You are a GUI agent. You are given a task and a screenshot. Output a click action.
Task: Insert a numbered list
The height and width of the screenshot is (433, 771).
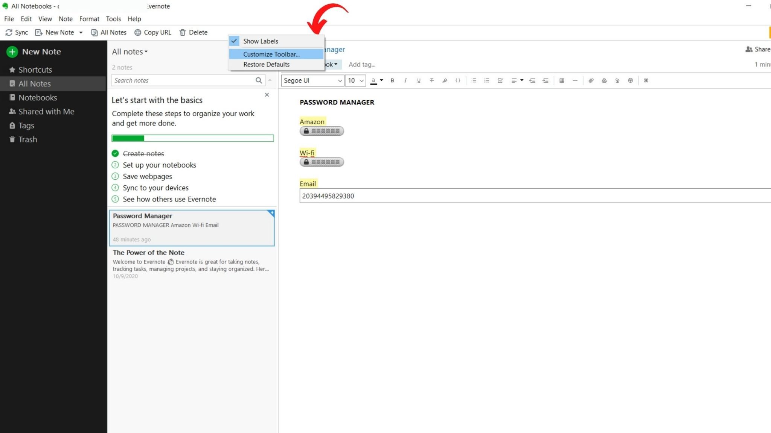click(x=487, y=80)
